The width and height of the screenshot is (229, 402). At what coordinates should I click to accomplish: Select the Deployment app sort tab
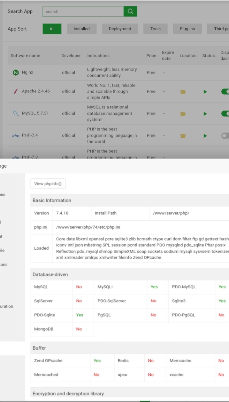[x=120, y=29]
